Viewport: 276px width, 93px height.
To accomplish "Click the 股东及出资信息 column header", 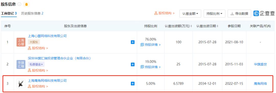I will (x=75, y=26).
